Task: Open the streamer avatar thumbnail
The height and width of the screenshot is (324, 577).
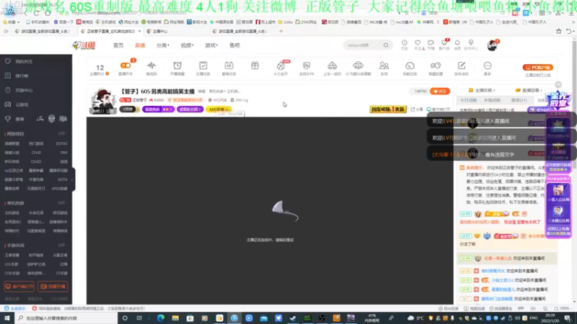Action: click(102, 101)
